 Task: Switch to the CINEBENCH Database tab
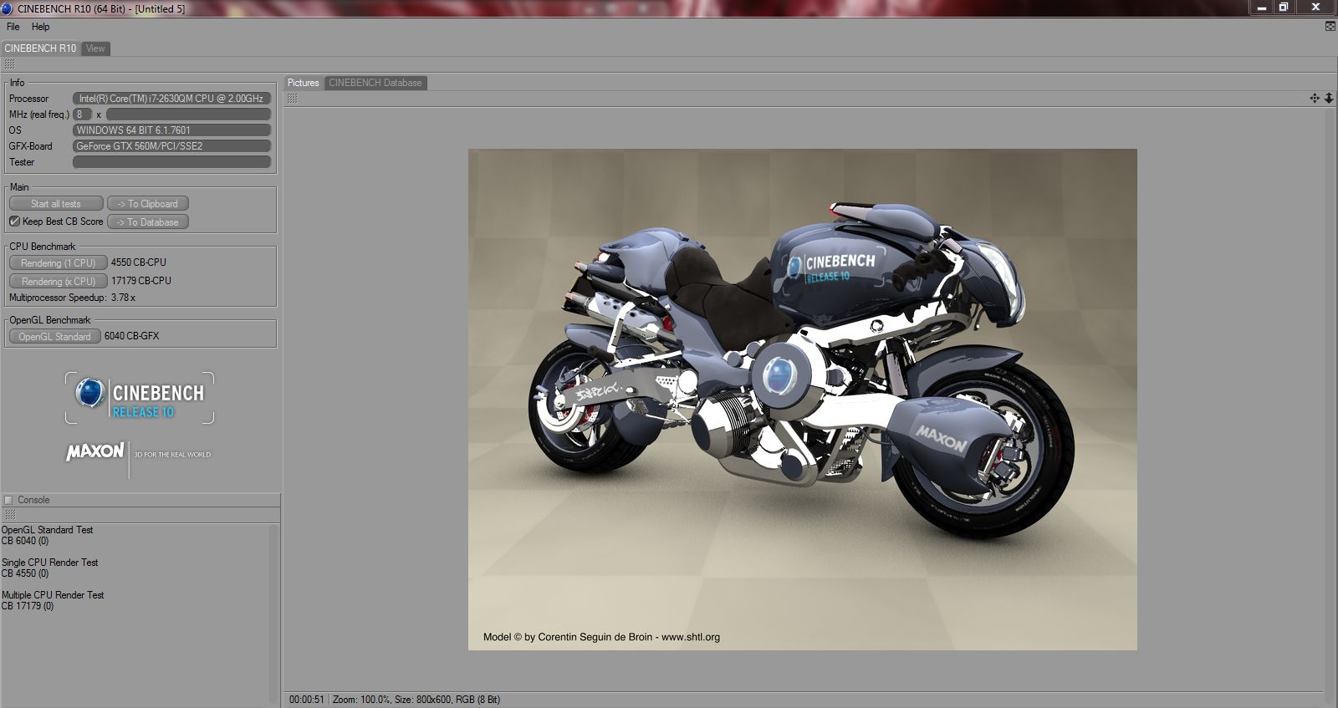click(375, 83)
